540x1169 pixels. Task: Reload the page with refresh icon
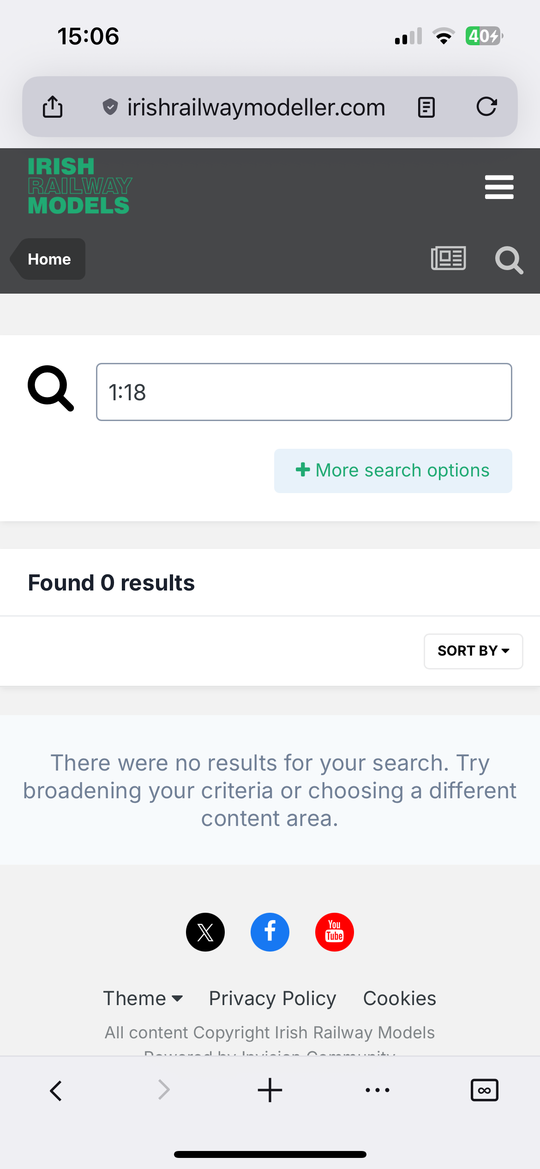click(486, 107)
